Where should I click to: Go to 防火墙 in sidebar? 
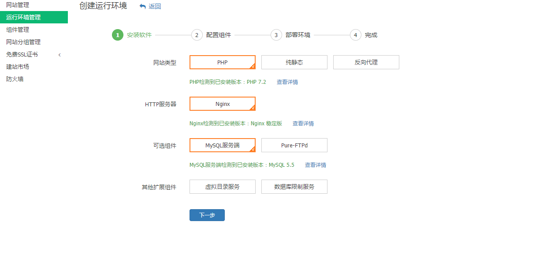click(15, 79)
